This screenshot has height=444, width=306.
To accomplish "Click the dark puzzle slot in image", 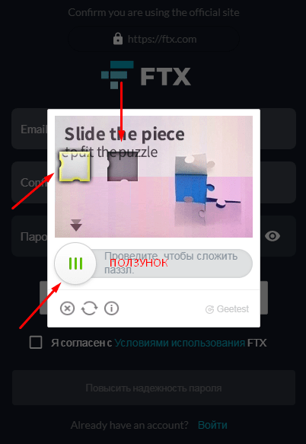I will [123, 167].
